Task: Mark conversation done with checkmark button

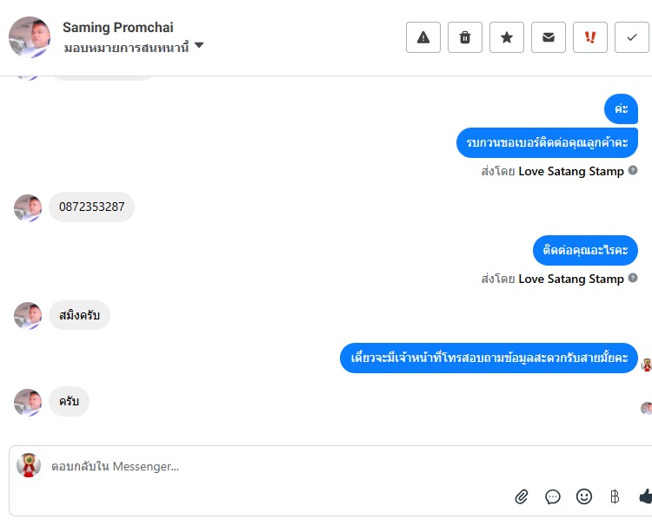Action: coord(632,37)
